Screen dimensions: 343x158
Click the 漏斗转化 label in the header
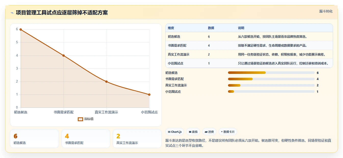click(x=326, y=11)
